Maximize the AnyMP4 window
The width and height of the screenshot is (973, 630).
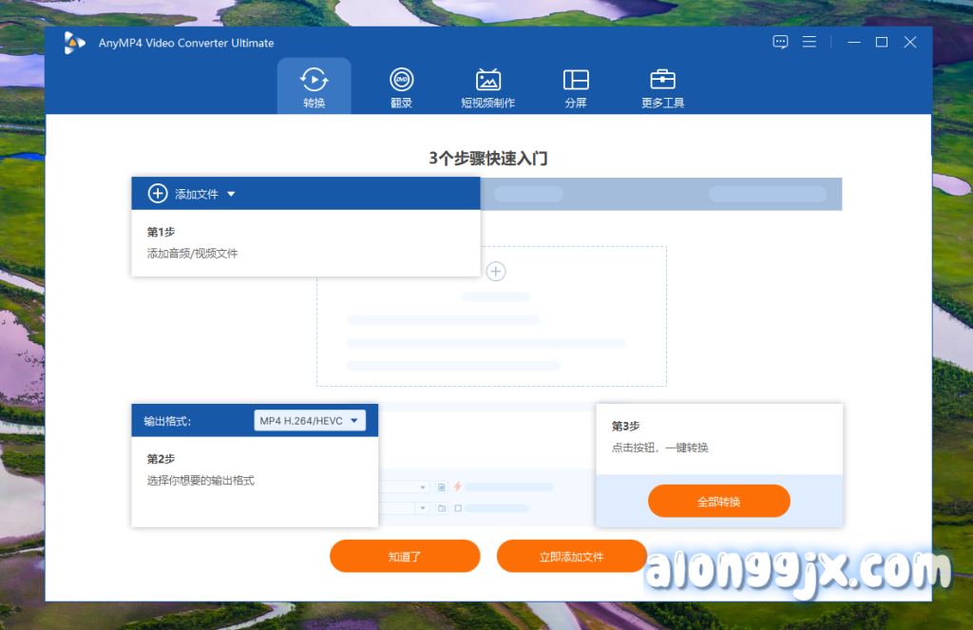881,42
